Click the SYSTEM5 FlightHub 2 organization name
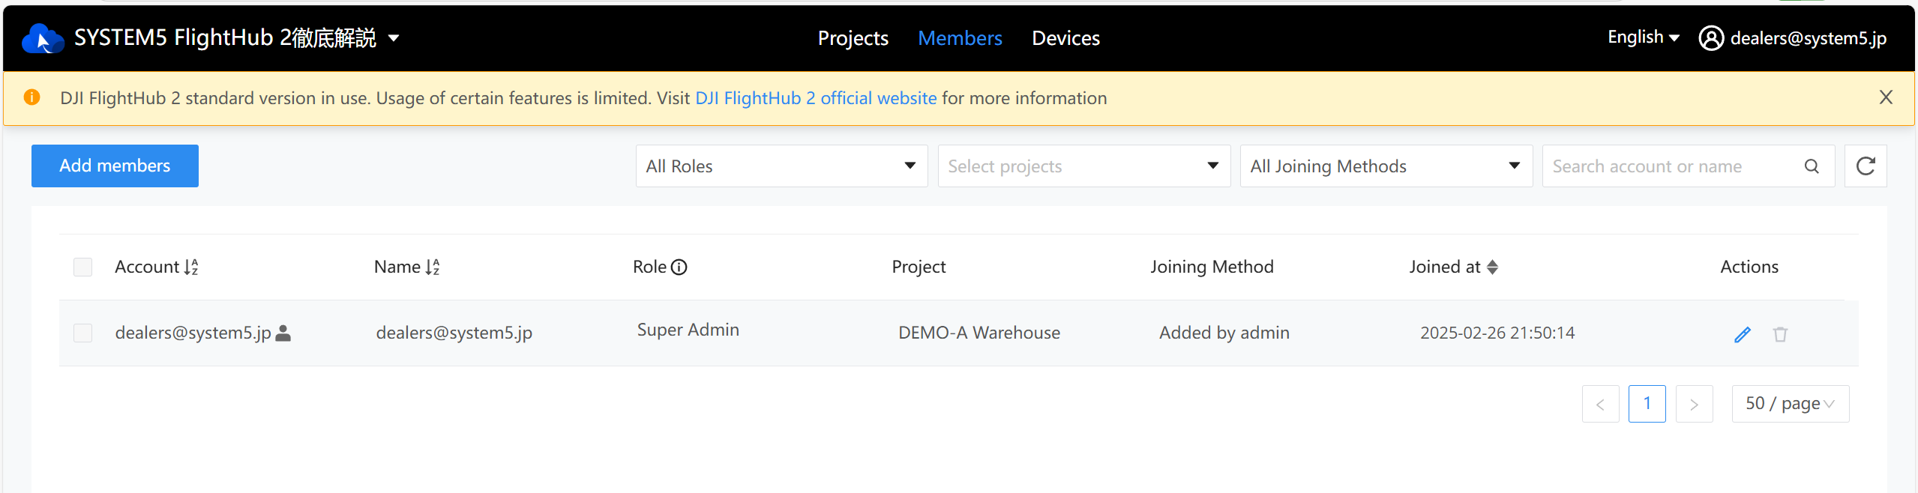Image resolution: width=1918 pixels, height=493 pixels. pyautogui.click(x=225, y=38)
